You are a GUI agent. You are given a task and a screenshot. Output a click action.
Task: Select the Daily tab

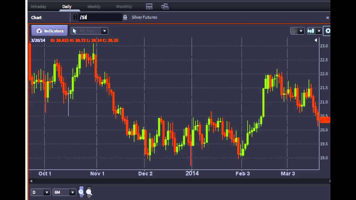[x=67, y=6]
